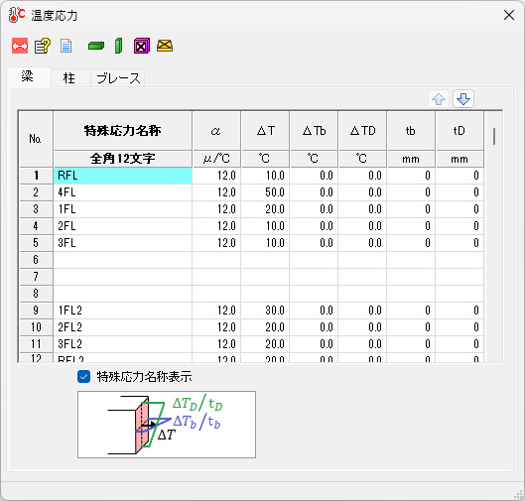Click the ΔTD value 0.0 in row 5
Screen dimensions: 525x501
[x=362, y=243]
